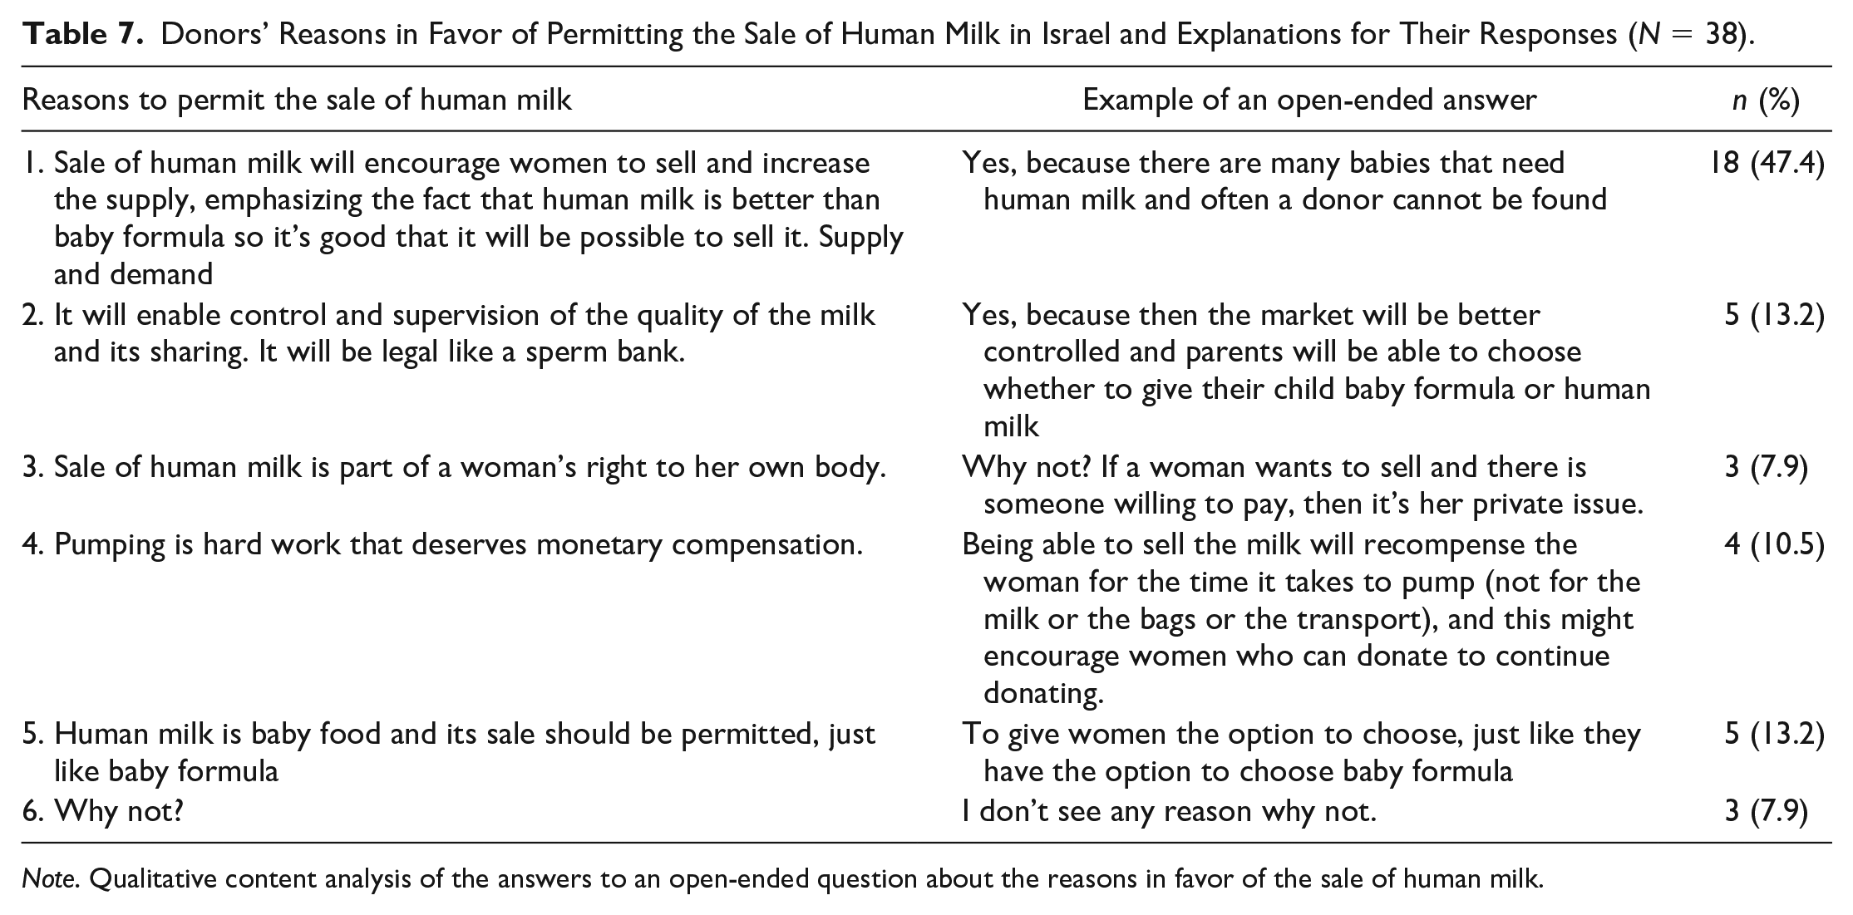Click the example 'I don't see any reason why not.'
This screenshot has width=1853, height=915.
coord(1170,810)
